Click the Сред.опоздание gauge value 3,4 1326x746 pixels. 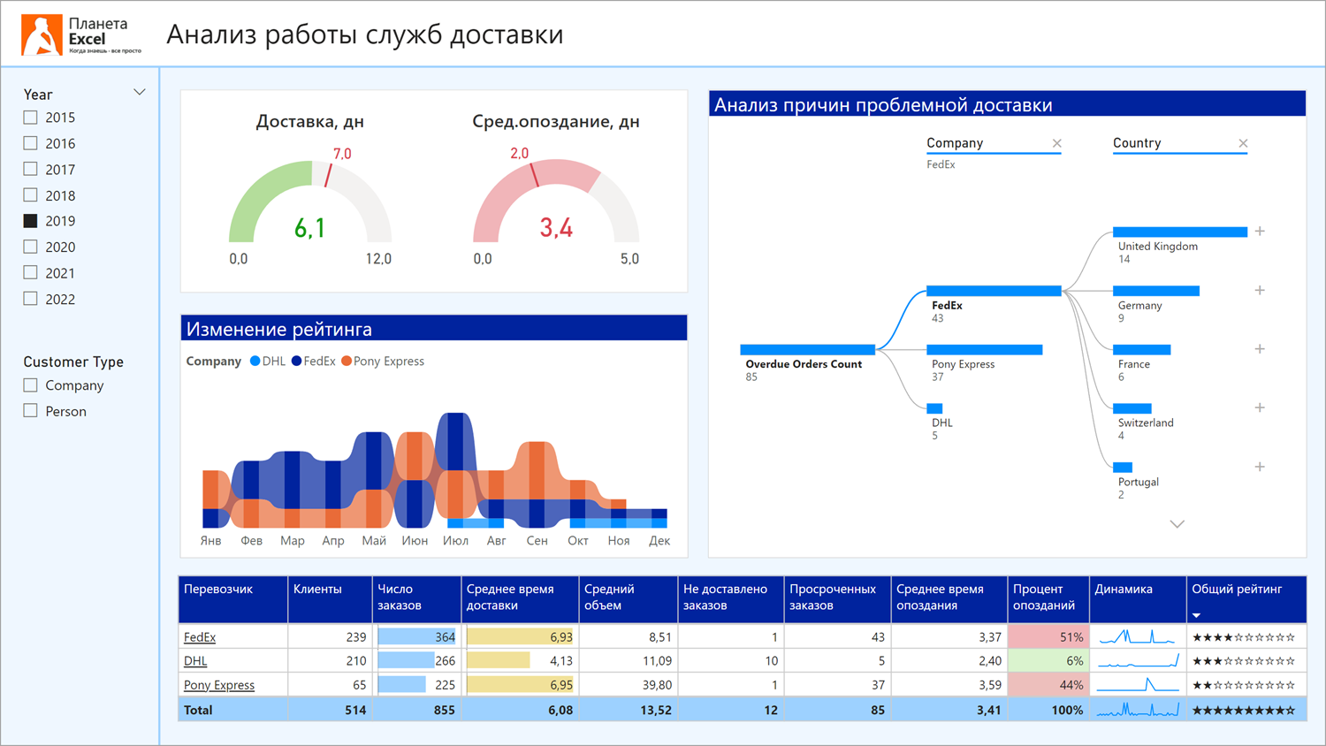[x=556, y=229]
